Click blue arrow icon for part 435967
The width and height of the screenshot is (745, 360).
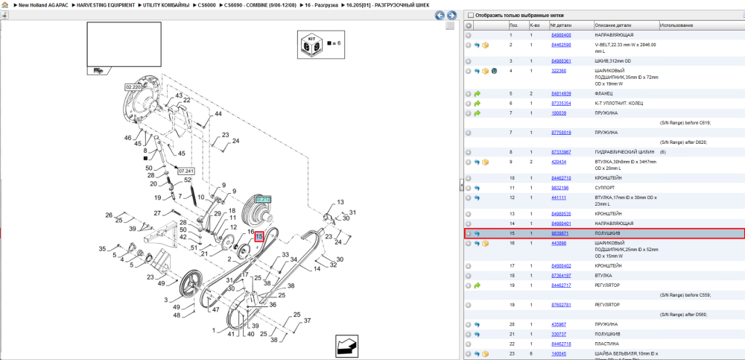coord(477,324)
